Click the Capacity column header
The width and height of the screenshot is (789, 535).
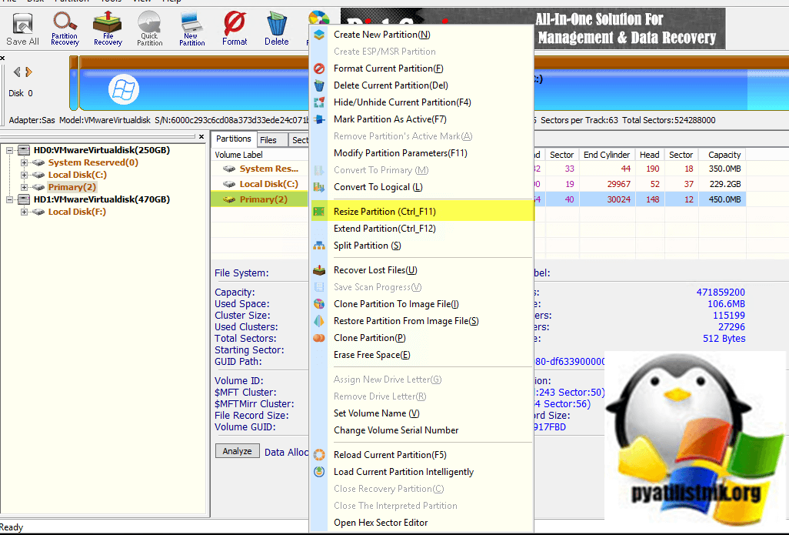click(x=724, y=155)
